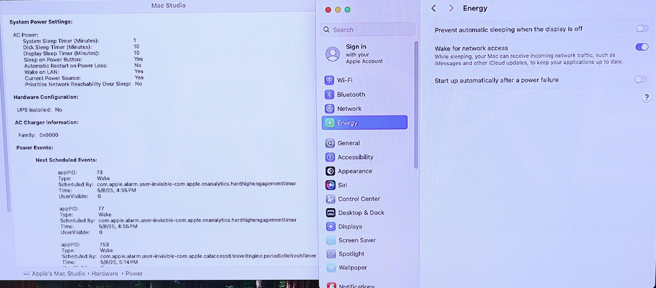Click Disk Sleep Timer (Minutes) row
The height and width of the screenshot is (288, 656).
coord(81,47)
